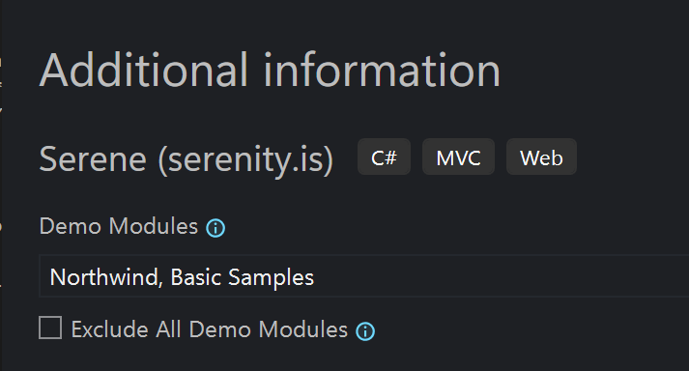This screenshot has width=689, height=371.
Task: Click the Demo Modules field label
Action: (119, 226)
